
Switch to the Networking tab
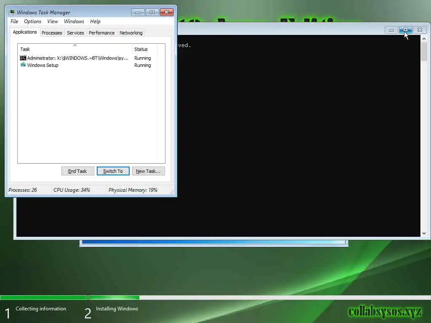coord(131,33)
